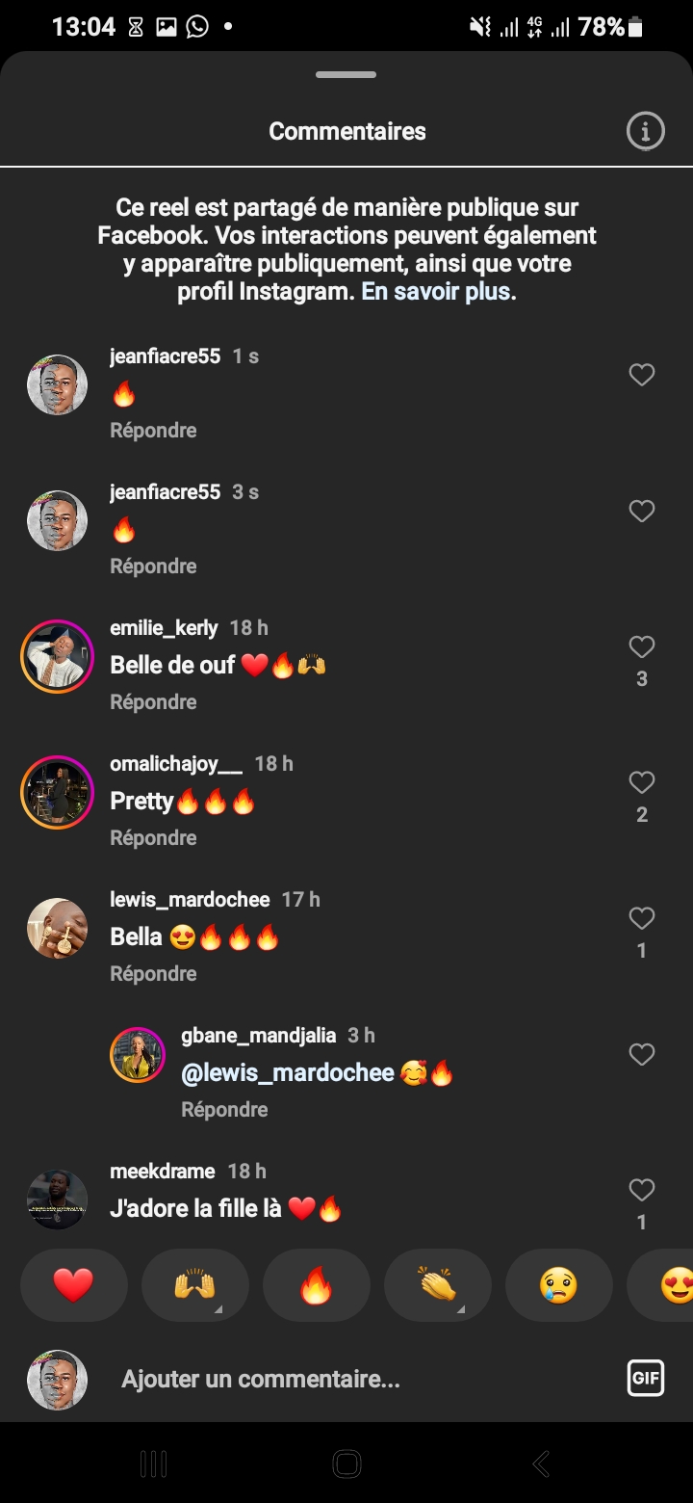This screenshot has height=1503, width=693.
Task: Send the raised hands quick reaction
Action: [194, 1285]
